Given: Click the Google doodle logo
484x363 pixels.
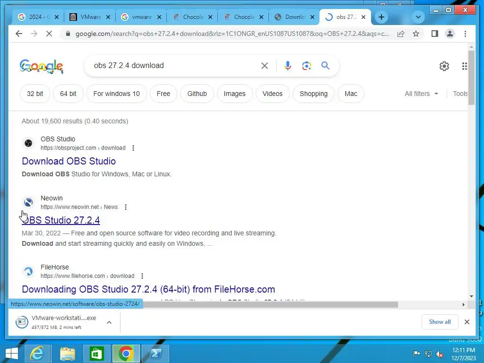Looking at the screenshot, I should (x=42, y=66).
